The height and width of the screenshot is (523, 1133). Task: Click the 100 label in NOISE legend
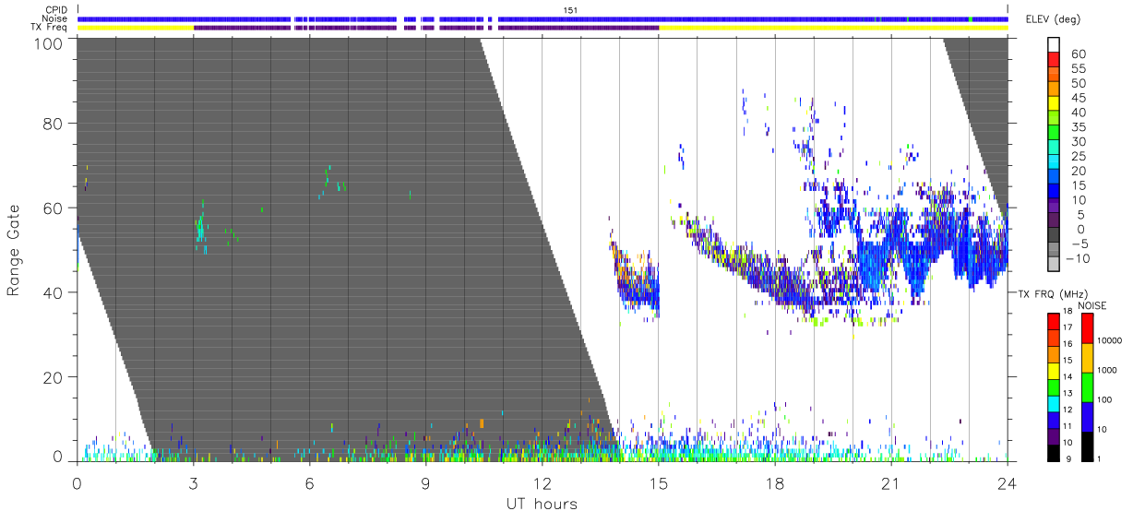coord(1106,399)
